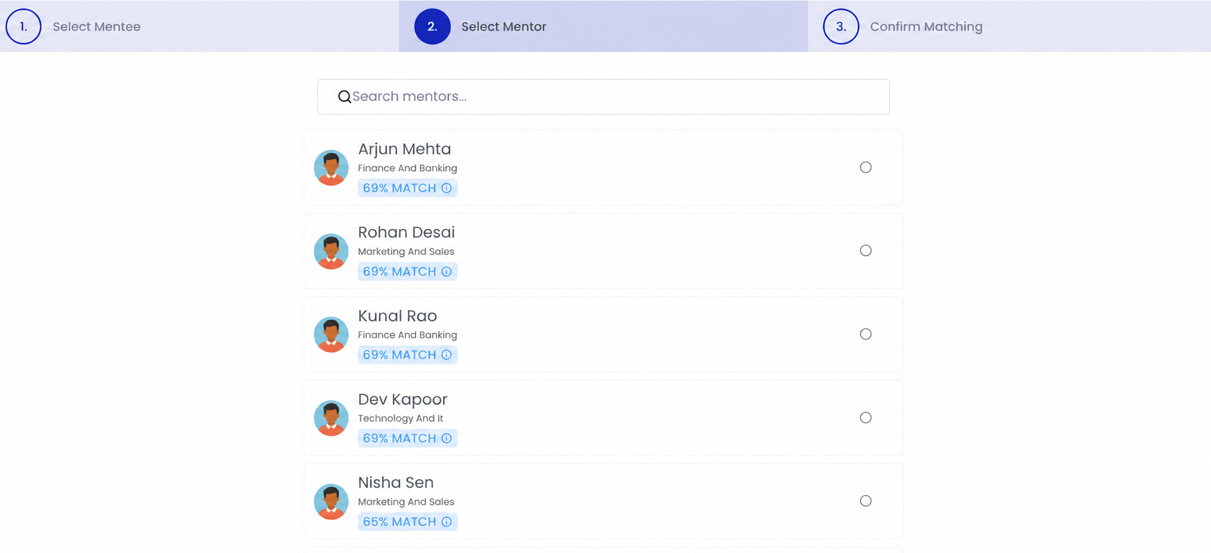Click 69% MATCH badge for Kunal Rao

407,355
